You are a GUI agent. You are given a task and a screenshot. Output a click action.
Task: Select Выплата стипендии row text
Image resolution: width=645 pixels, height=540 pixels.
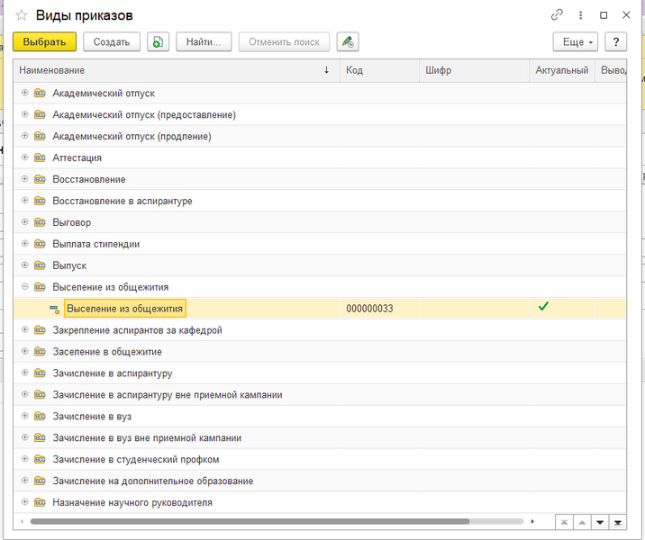(95, 244)
